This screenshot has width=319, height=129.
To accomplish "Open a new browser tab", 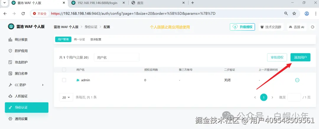I will pos(193,3).
